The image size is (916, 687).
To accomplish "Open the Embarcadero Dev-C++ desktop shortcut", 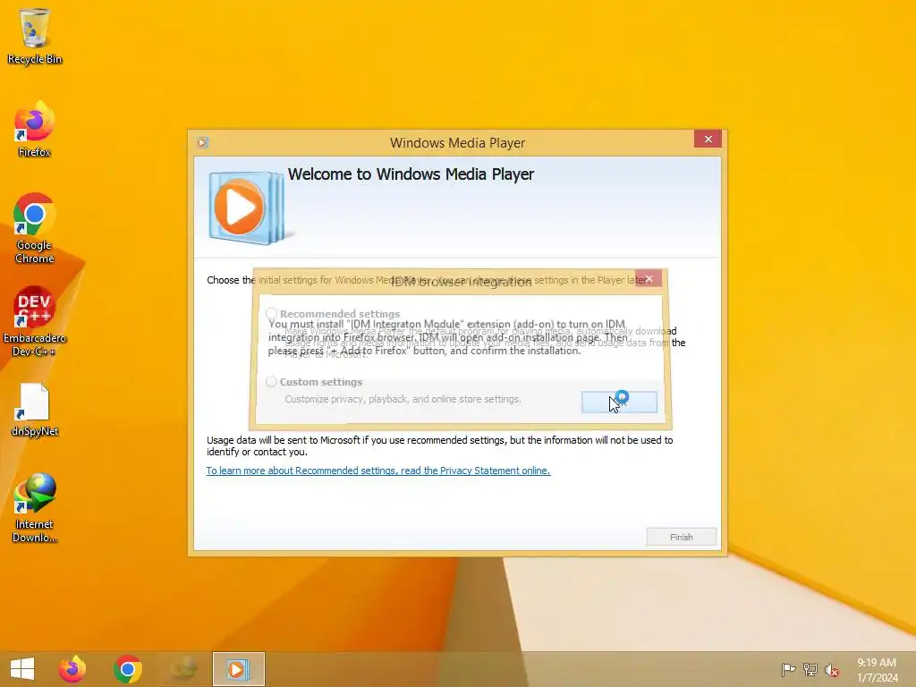I will tap(35, 321).
